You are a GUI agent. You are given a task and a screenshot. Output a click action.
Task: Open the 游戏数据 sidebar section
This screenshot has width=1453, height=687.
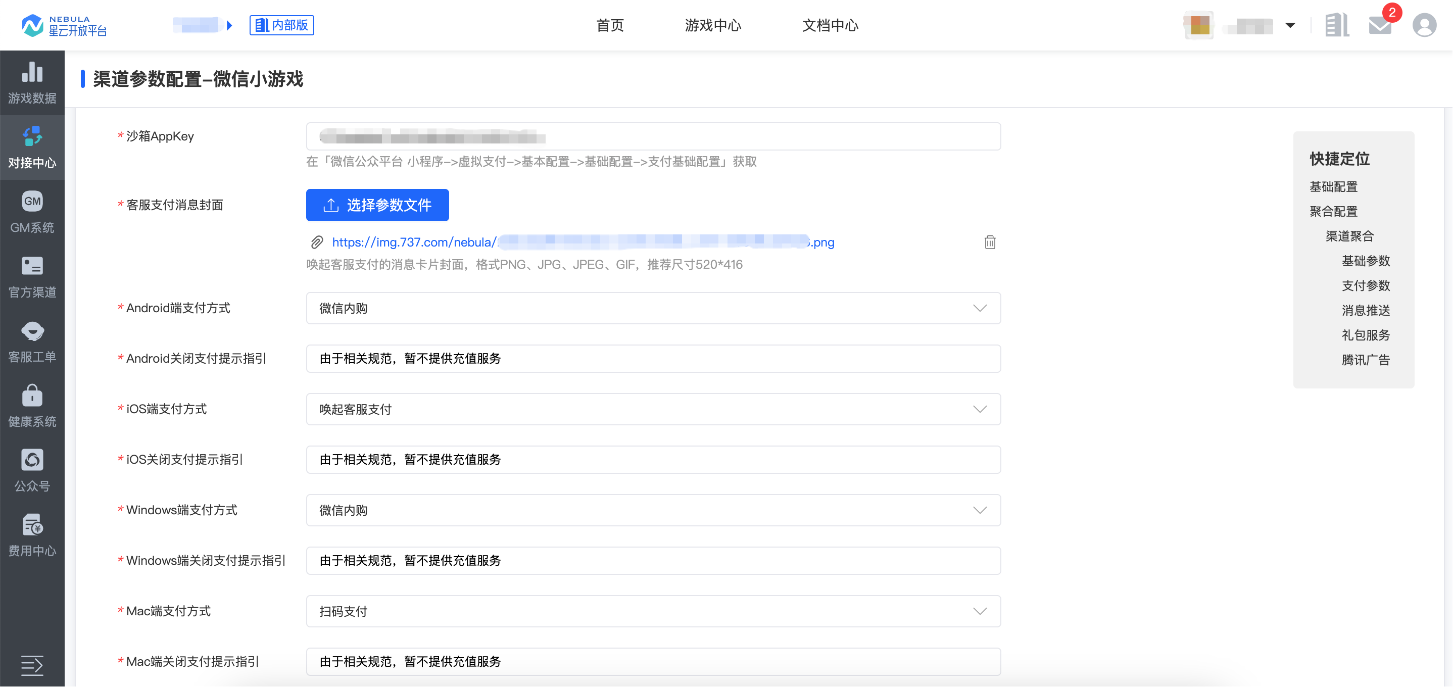coord(32,83)
